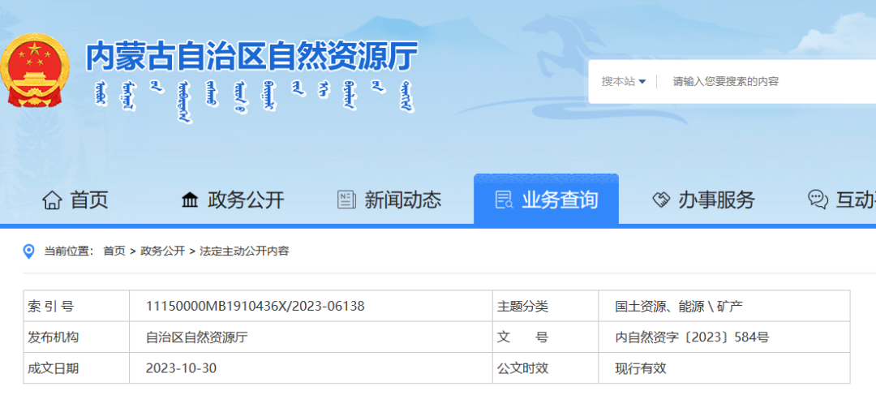Open the 互动 navigation tab
The image size is (876, 395).
point(842,200)
